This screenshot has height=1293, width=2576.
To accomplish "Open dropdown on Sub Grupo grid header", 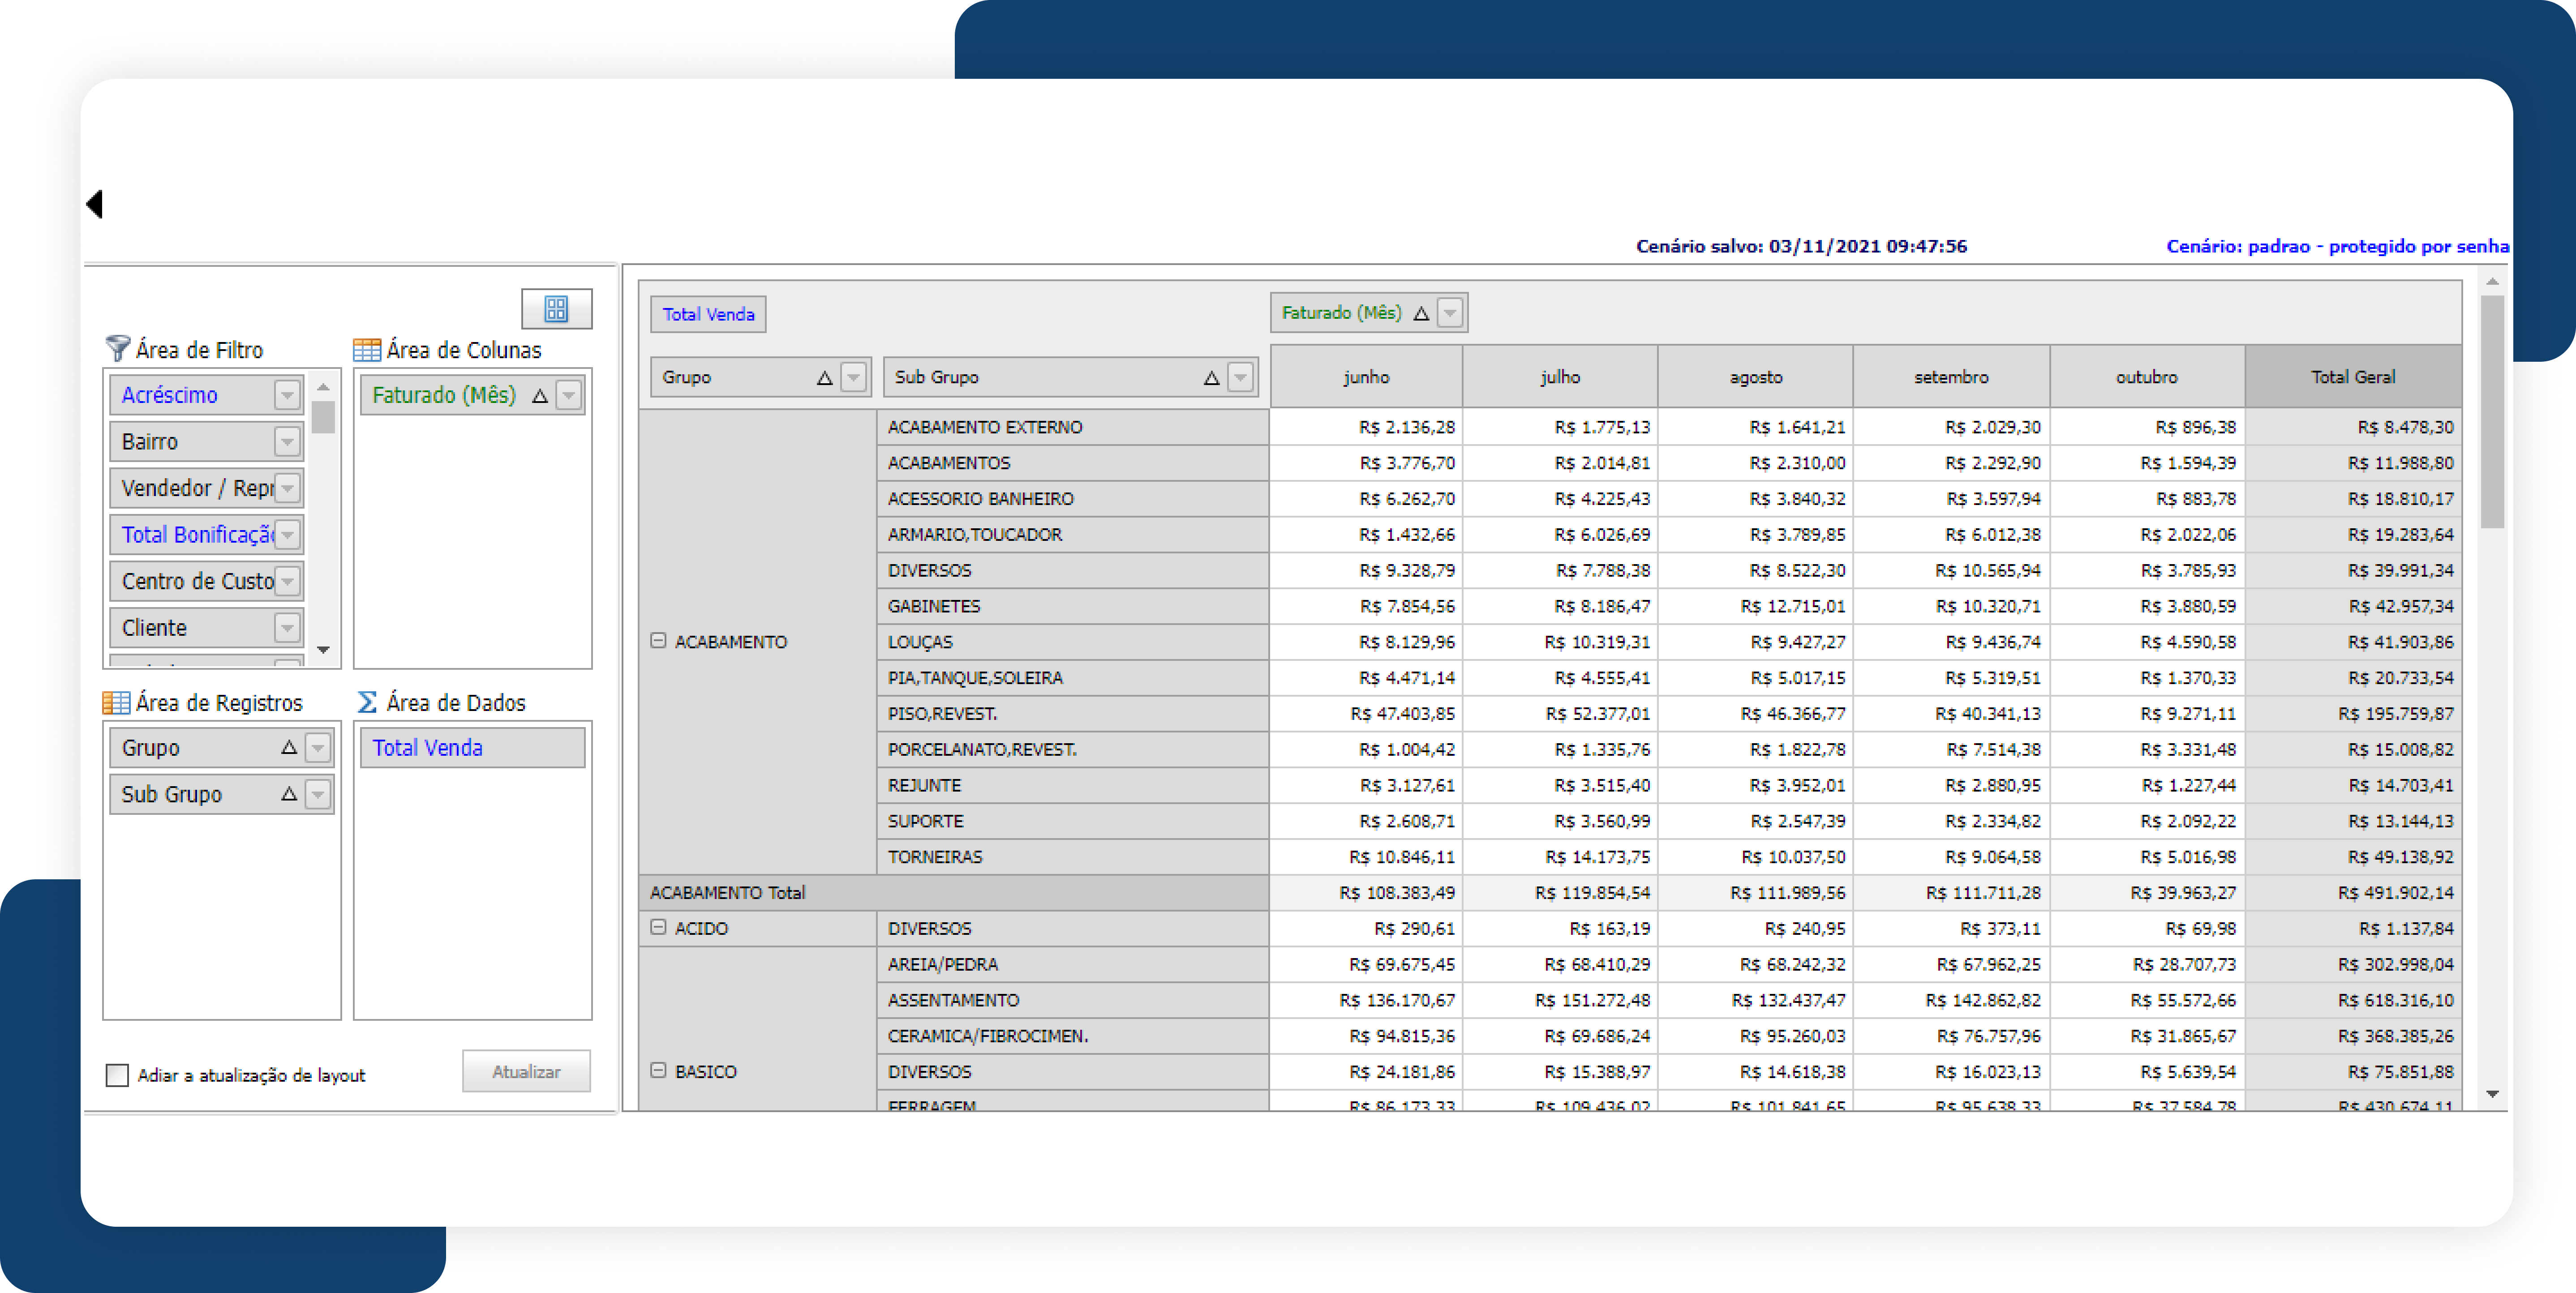I will [x=1240, y=378].
